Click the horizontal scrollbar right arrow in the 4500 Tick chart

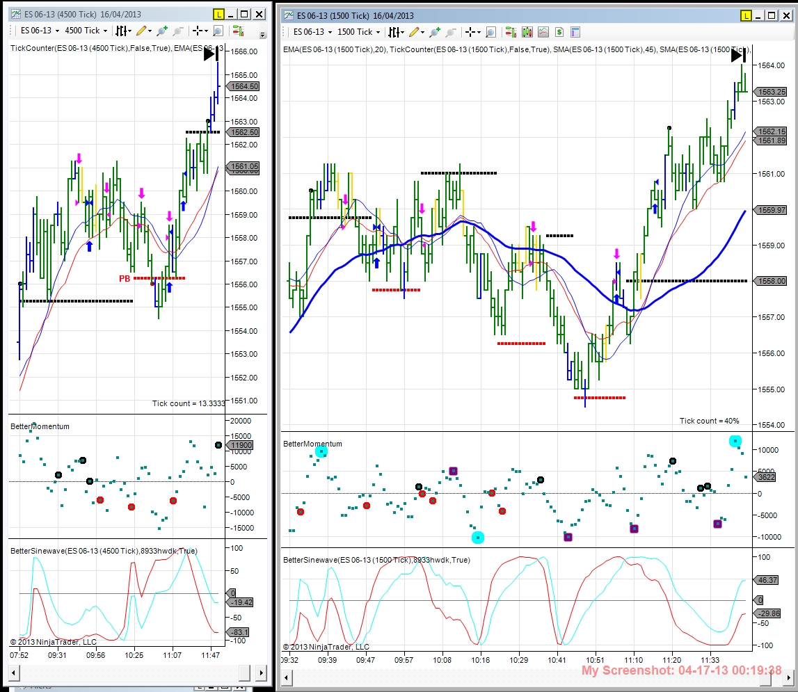(x=261, y=673)
